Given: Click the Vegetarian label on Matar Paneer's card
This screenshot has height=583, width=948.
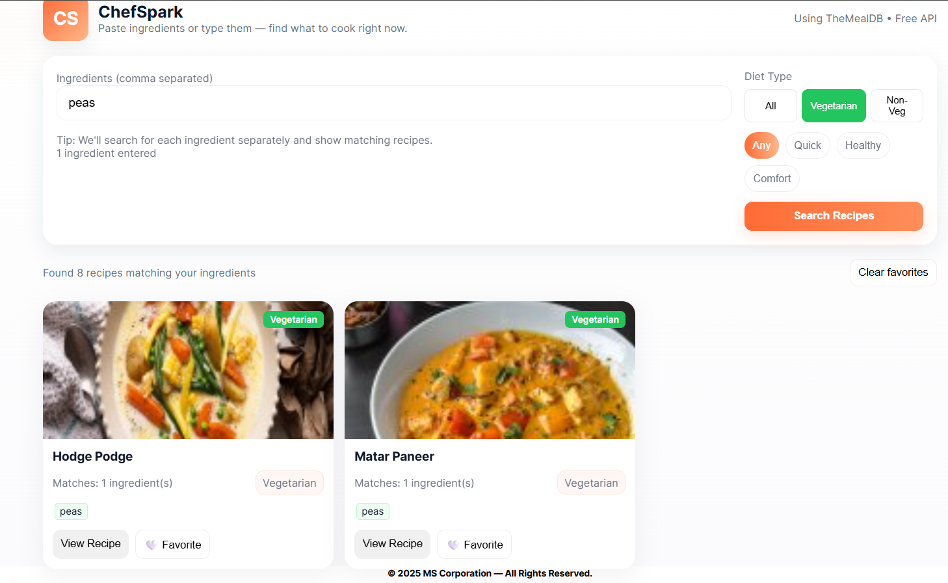Looking at the screenshot, I should (590, 483).
